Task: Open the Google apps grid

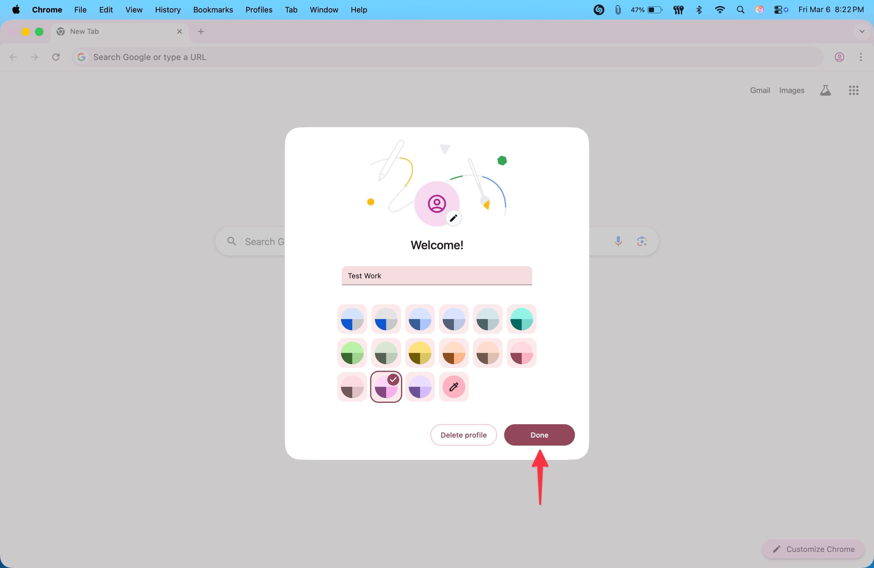Action: [x=853, y=90]
